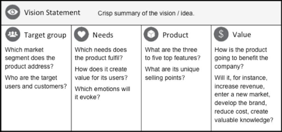
Task: Select the Target group heading
Action: (x=45, y=35)
